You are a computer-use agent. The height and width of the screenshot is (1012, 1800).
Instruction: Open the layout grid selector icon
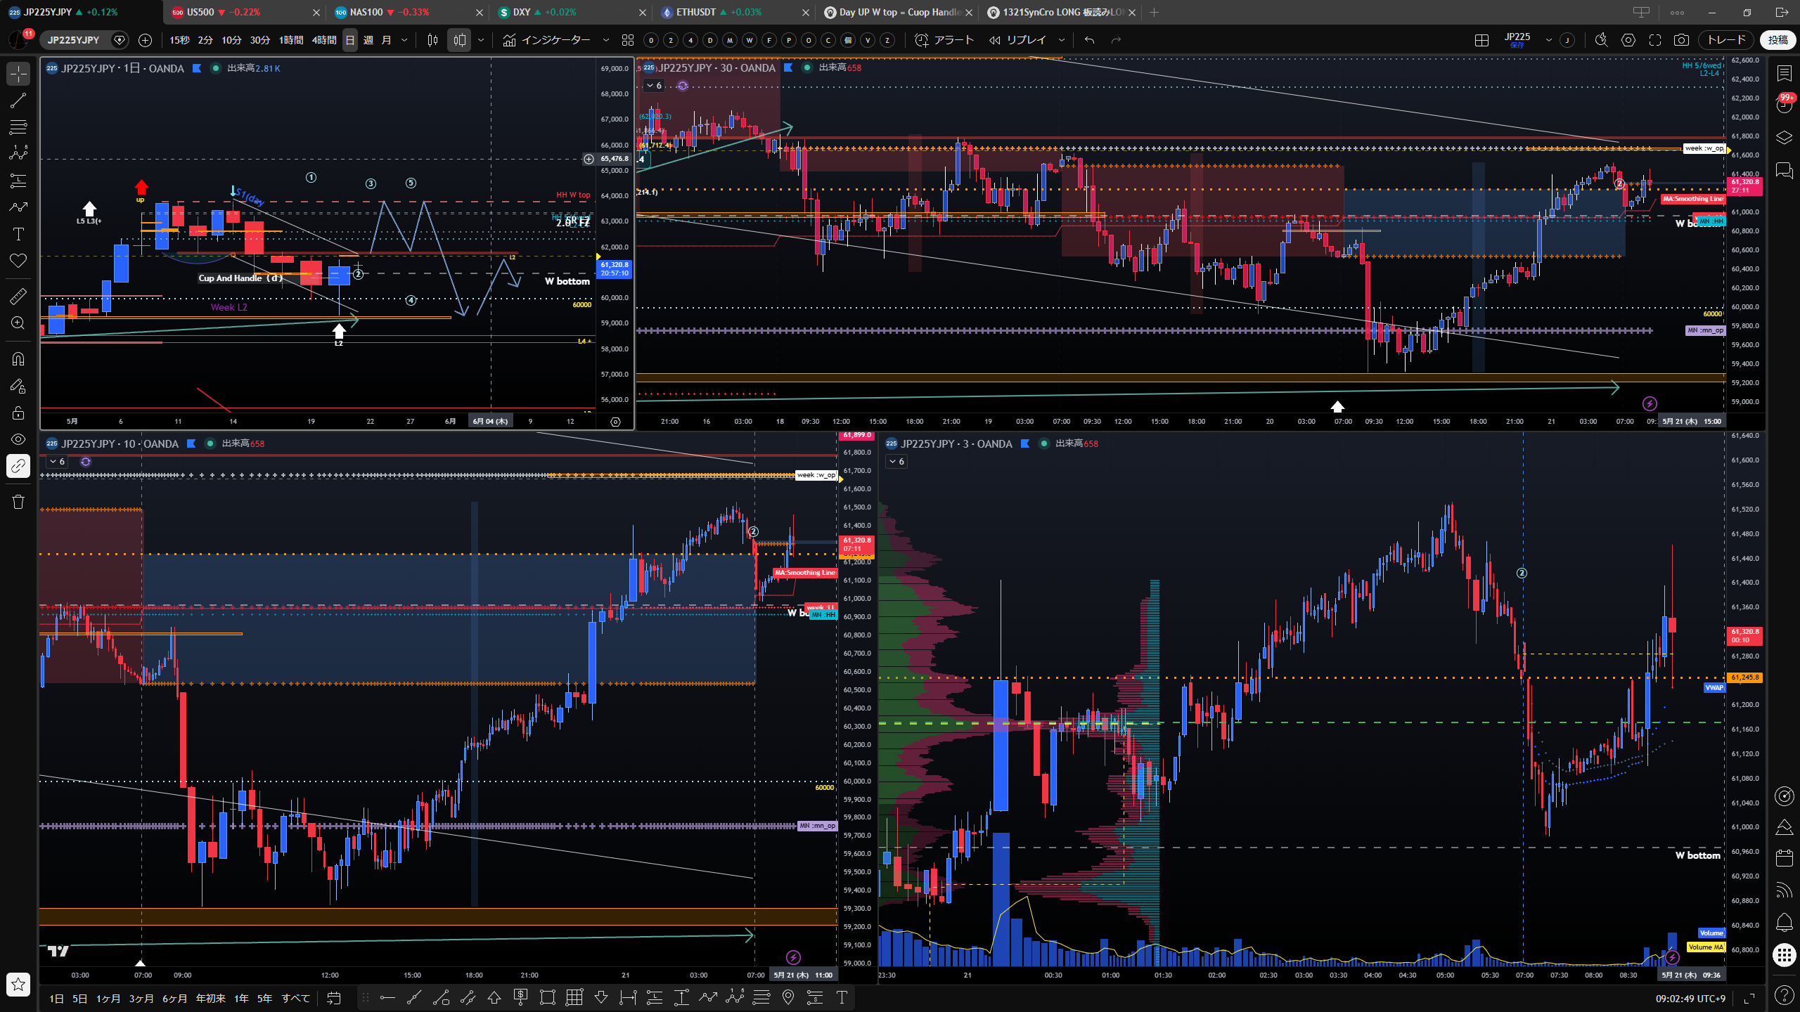click(x=1481, y=40)
